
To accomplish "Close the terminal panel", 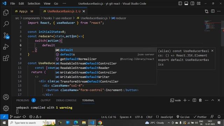I will 219,100.
